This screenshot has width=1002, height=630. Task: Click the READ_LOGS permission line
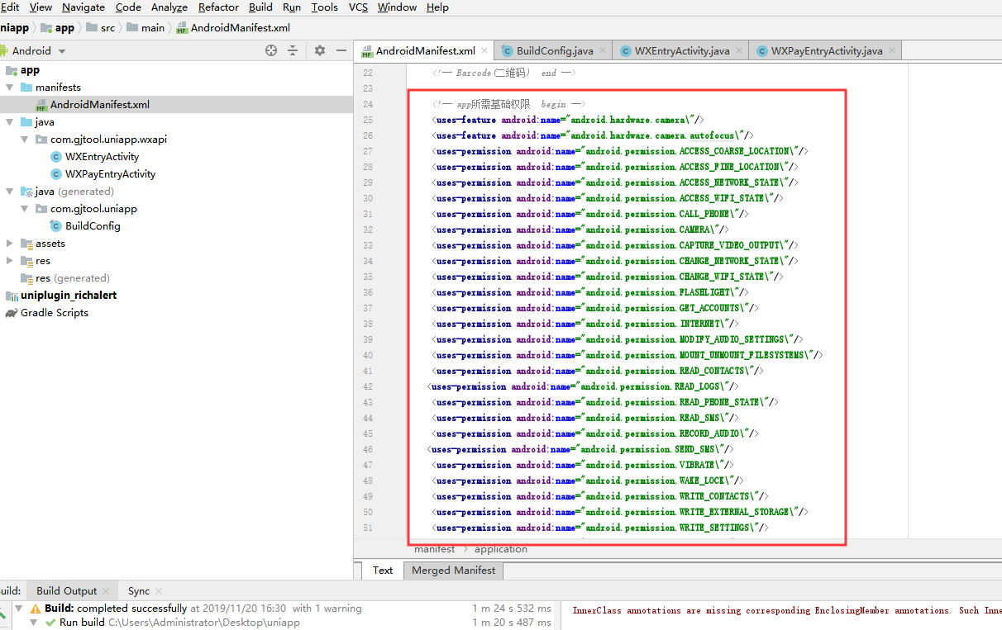pos(583,386)
